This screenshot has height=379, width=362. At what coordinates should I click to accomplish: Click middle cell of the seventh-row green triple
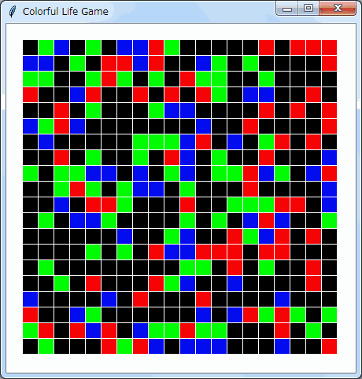tap(156, 142)
